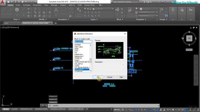Toggle snap mode in status bar

[x=126, y=110]
